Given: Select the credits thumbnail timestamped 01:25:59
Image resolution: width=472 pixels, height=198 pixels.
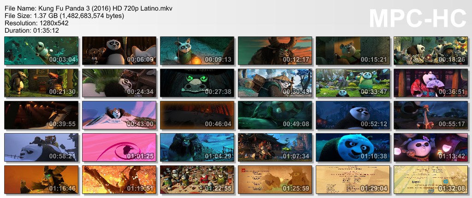Looking at the screenshot, I should 275,180.
